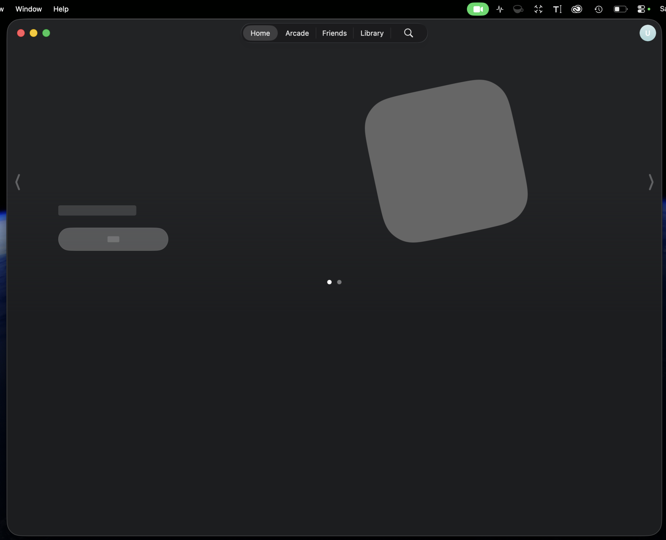666x540 pixels.
Task: Open the Friends tab
Action: point(334,33)
